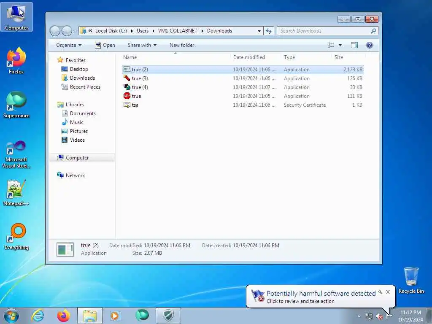Refresh the Downloads folder view

(x=269, y=31)
